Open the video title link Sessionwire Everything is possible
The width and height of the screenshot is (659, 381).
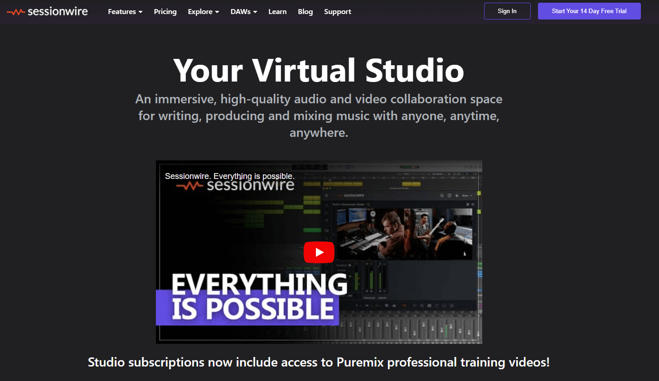pyautogui.click(x=229, y=176)
